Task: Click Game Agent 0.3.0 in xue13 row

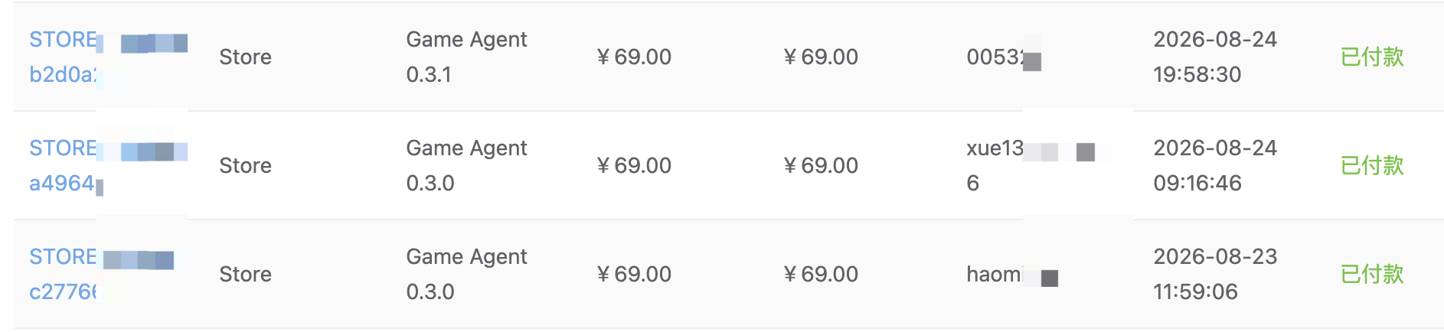Action: (466, 165)
